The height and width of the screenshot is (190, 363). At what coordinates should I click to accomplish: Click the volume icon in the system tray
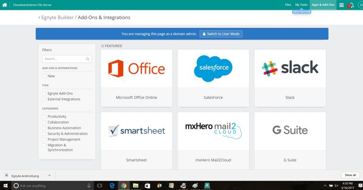(x=337, y=186)
